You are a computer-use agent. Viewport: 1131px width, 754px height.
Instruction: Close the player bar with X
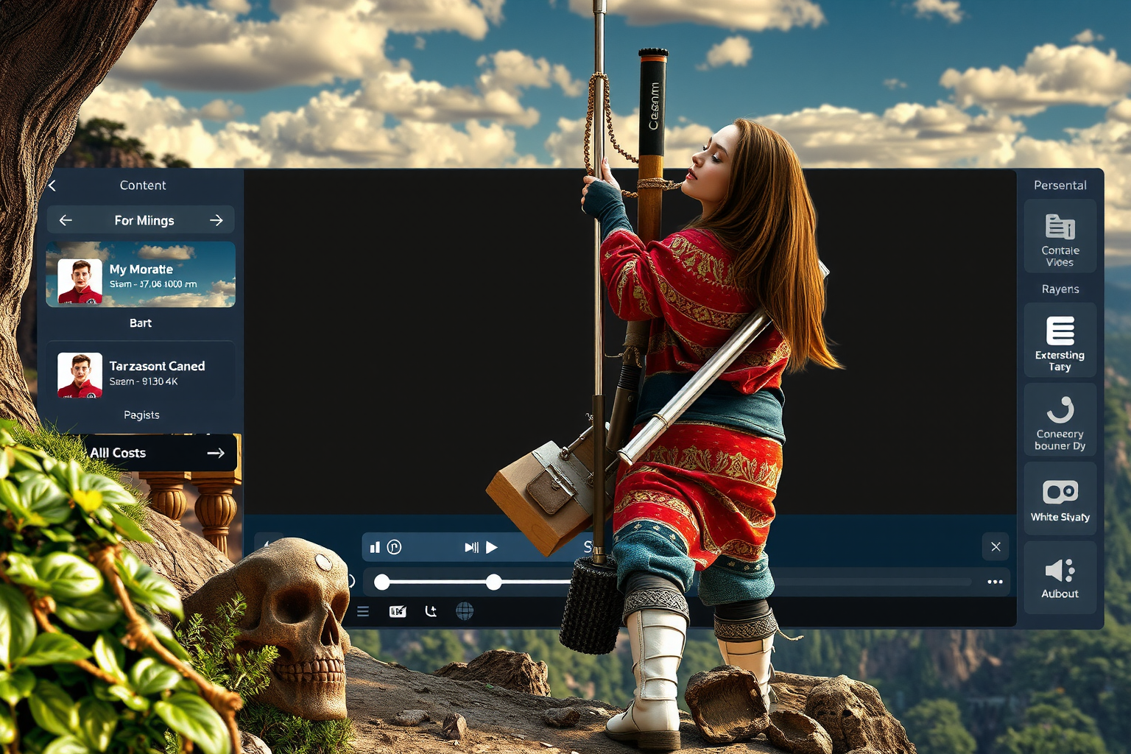(x=996, y=546)
